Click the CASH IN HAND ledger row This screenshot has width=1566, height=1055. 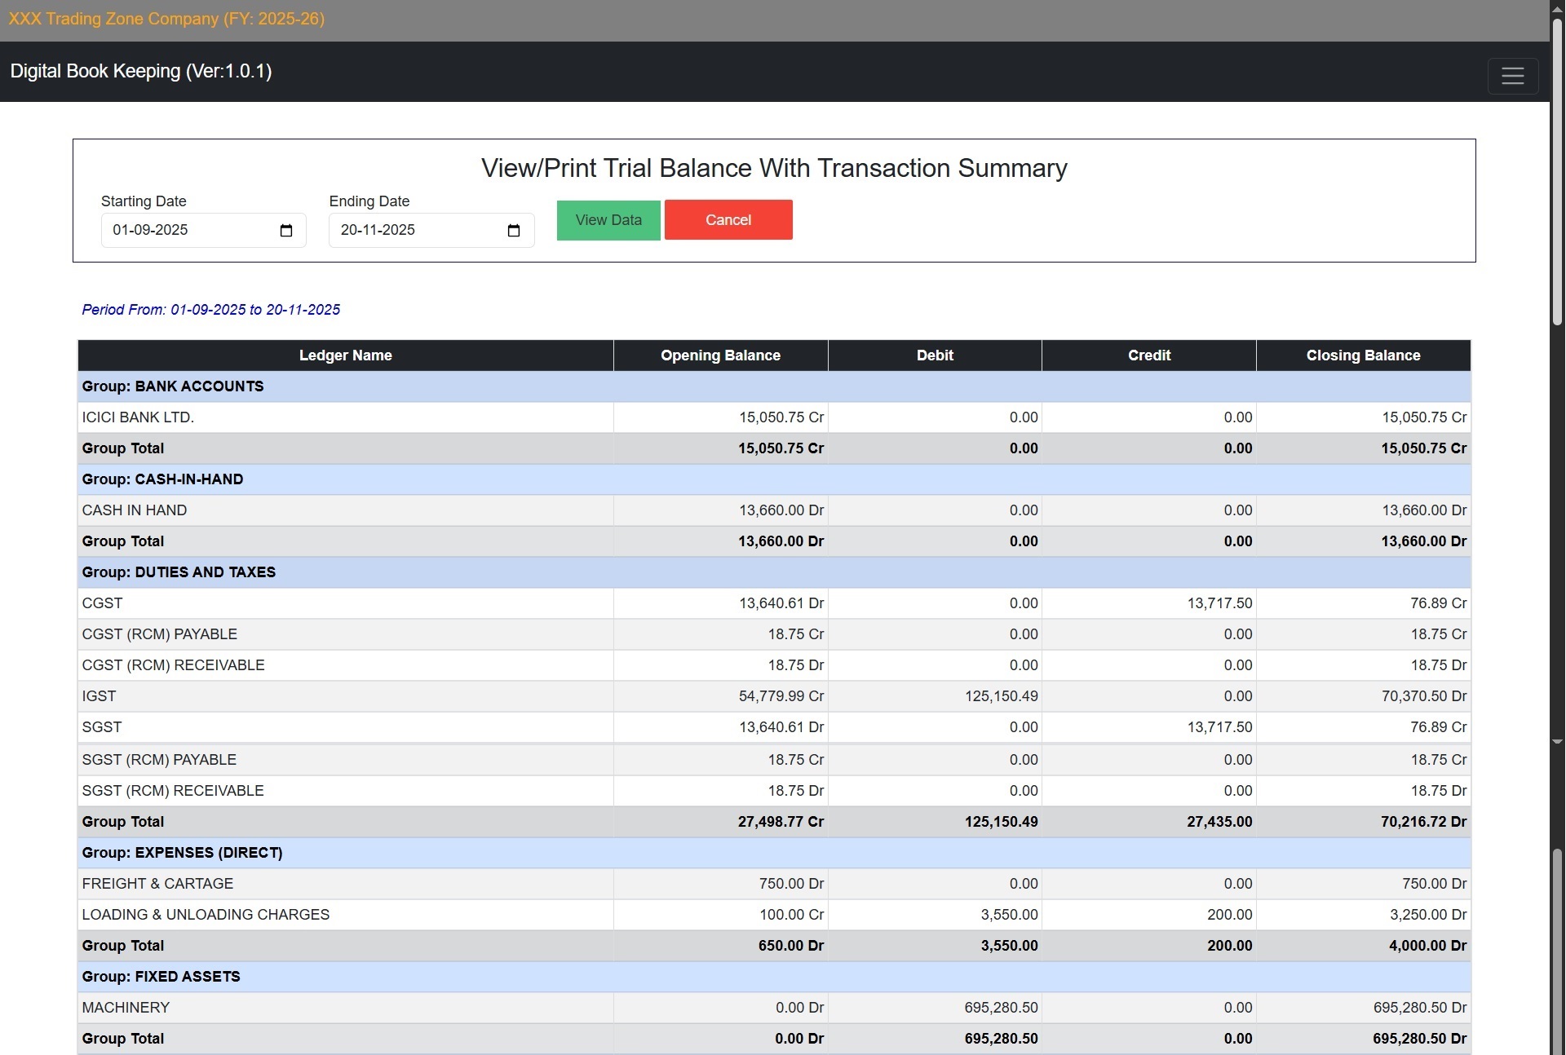coord(135,510)
